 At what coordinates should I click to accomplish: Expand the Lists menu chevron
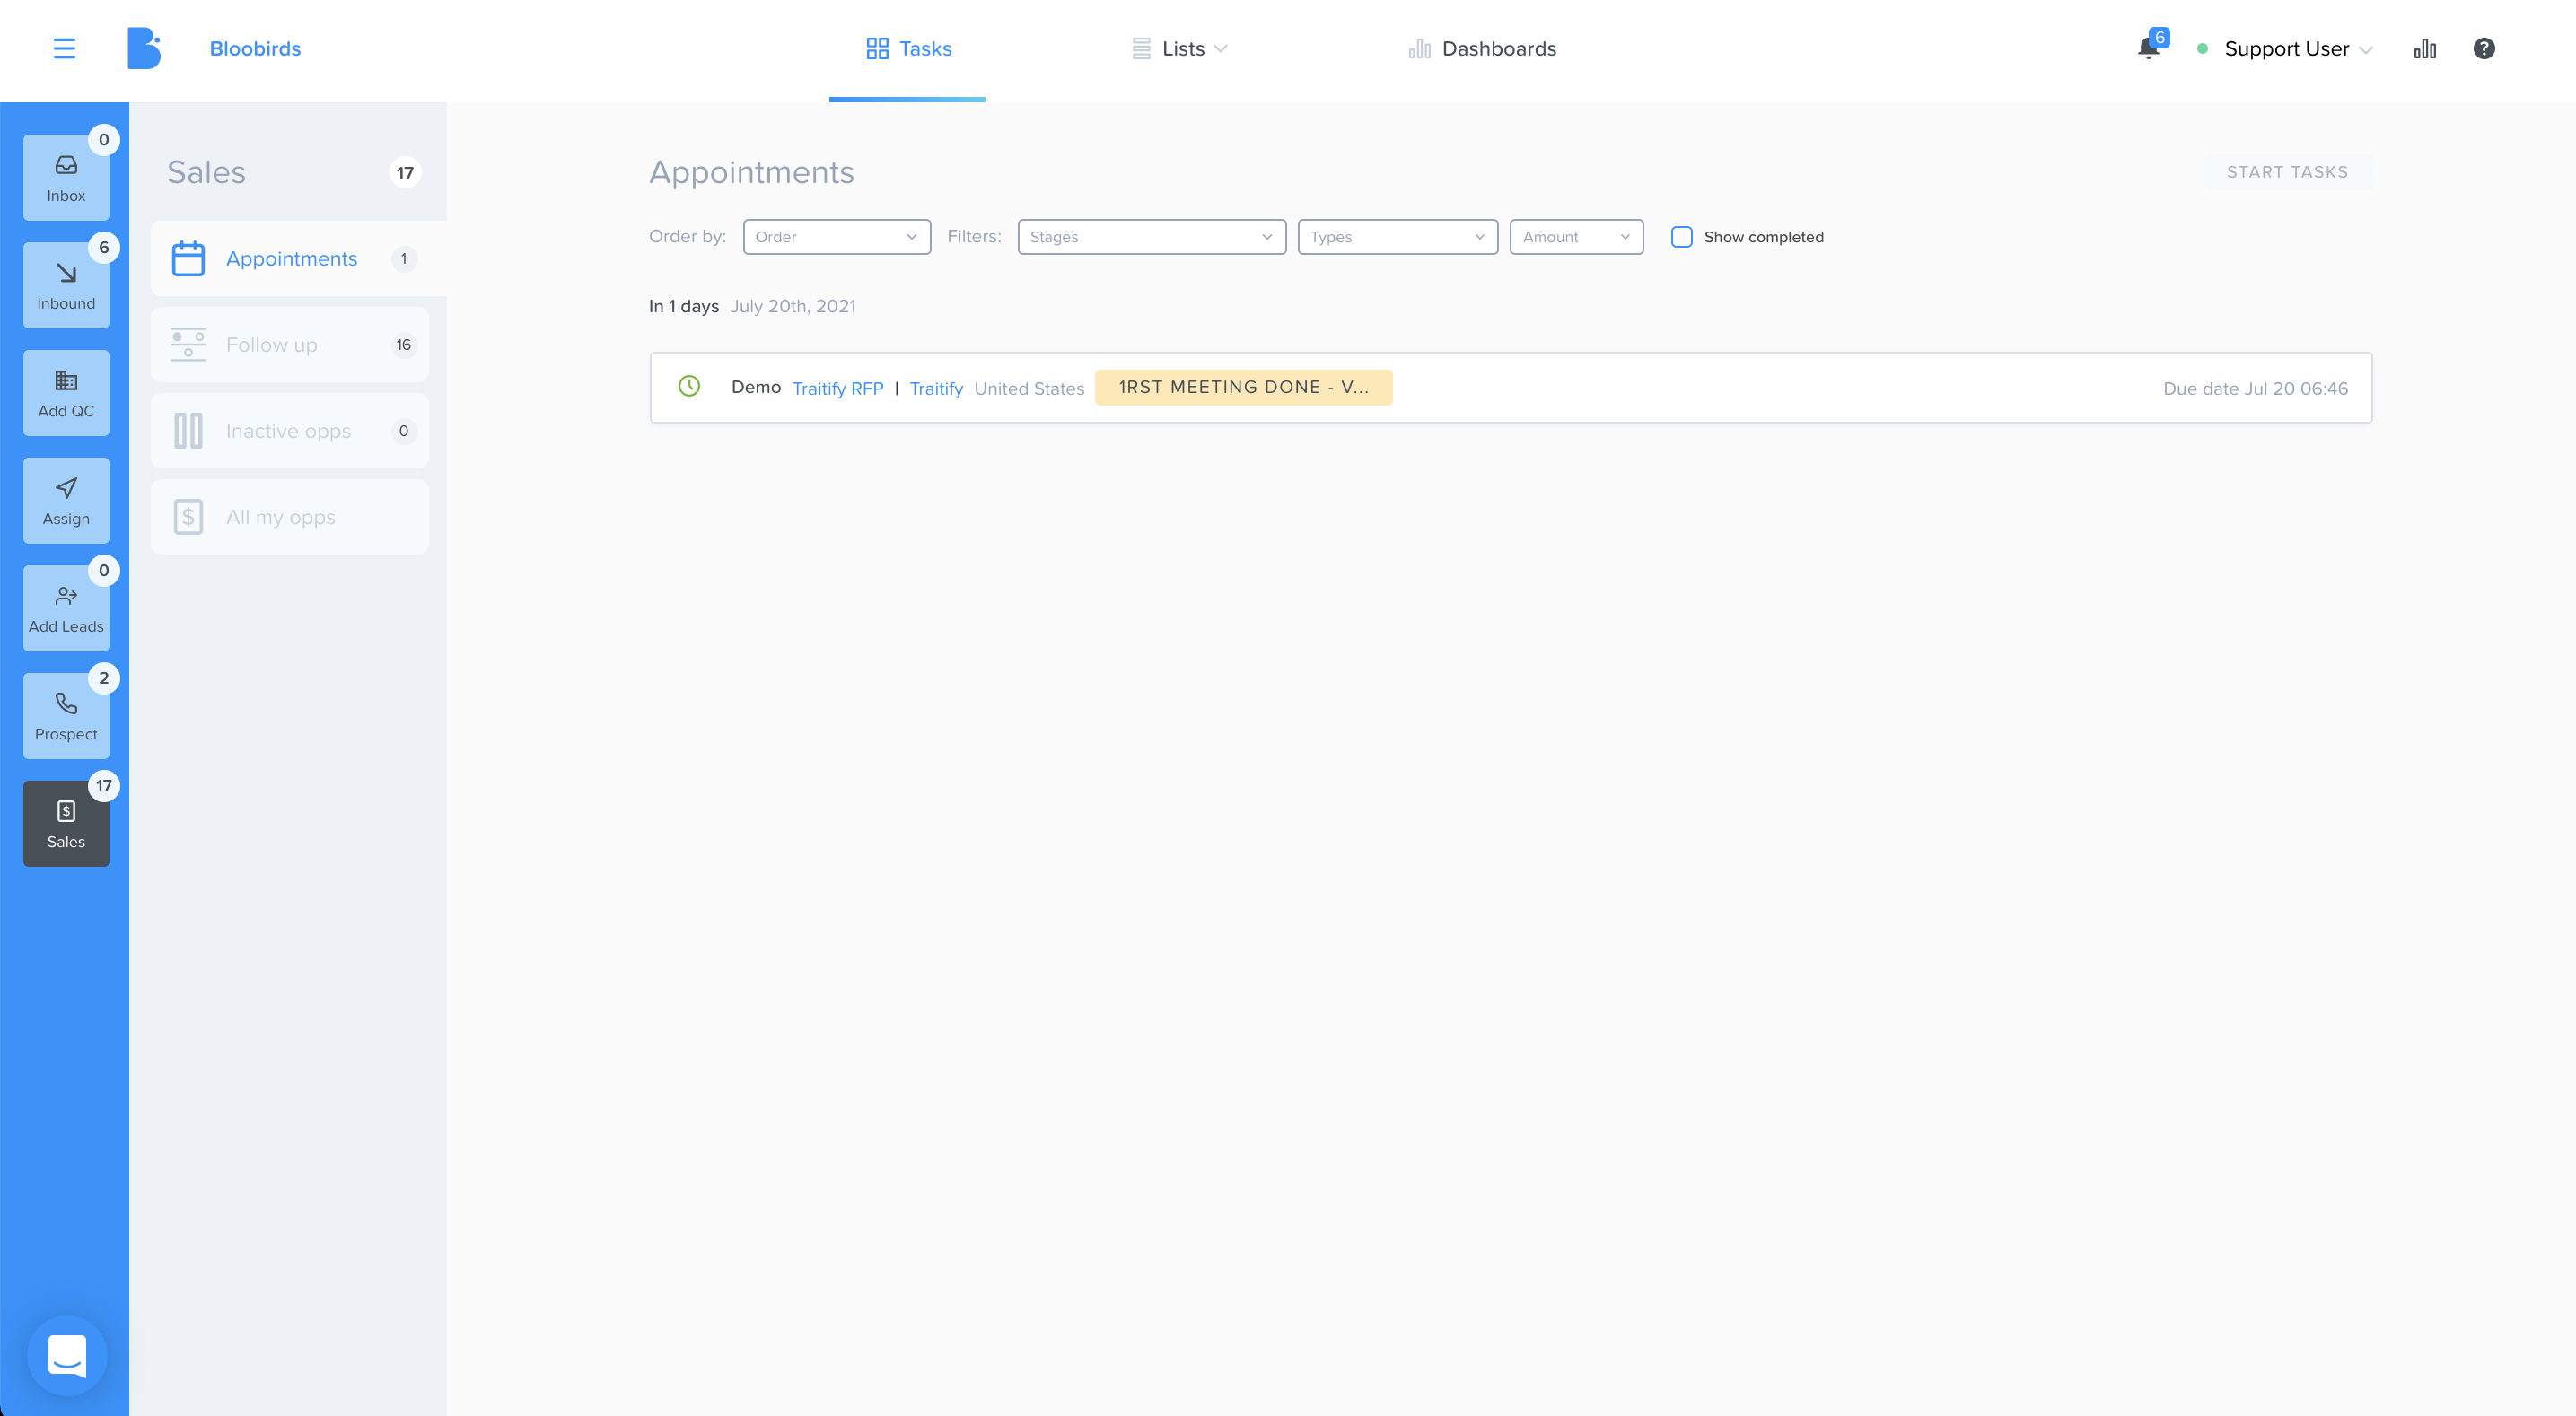pyautogui.click(x=1220, y=49)
